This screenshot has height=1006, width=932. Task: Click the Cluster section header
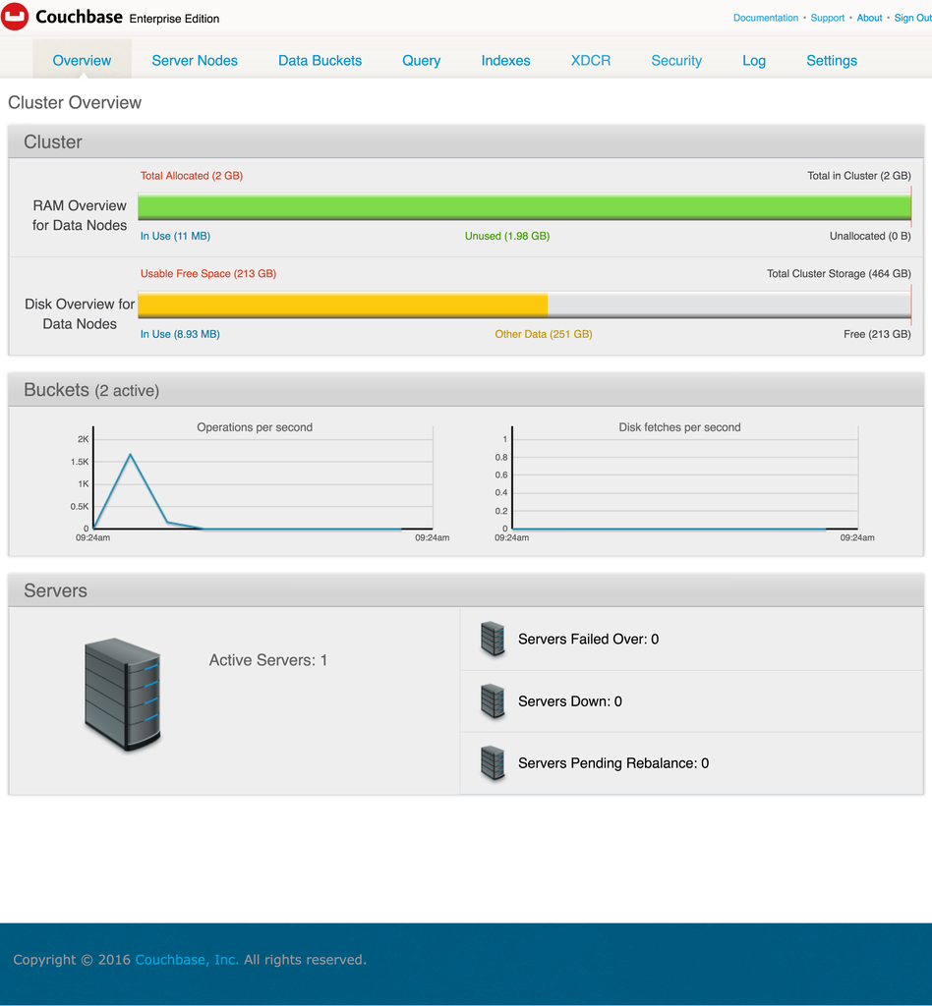pos(466,141)
